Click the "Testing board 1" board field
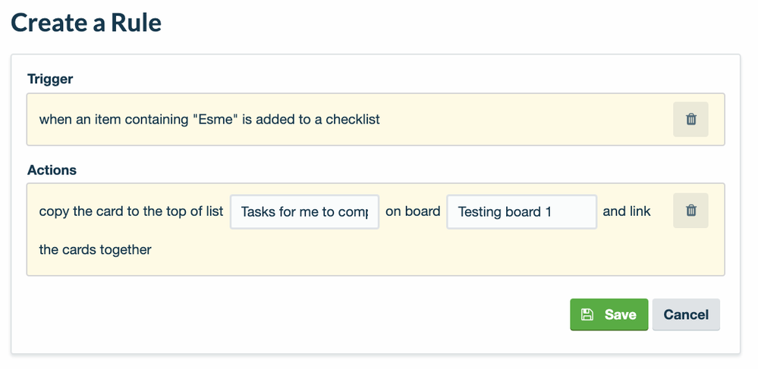This screenshot has height=369, width=758. pos(521,211)
